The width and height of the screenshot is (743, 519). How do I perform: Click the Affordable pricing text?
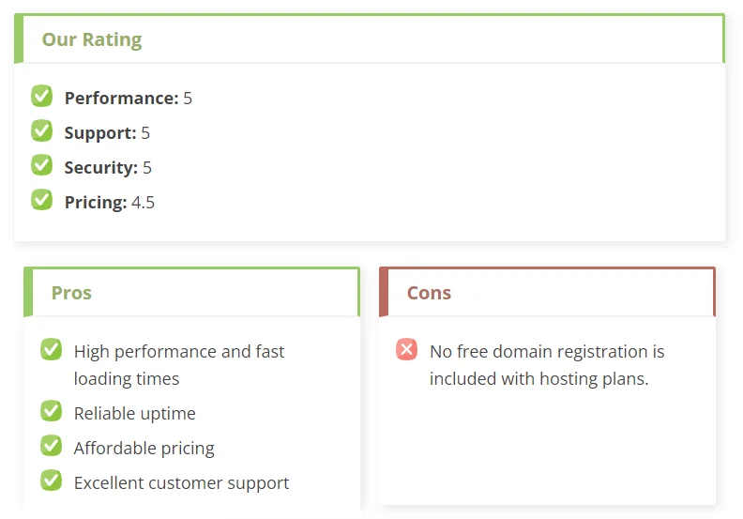point(144,448)
